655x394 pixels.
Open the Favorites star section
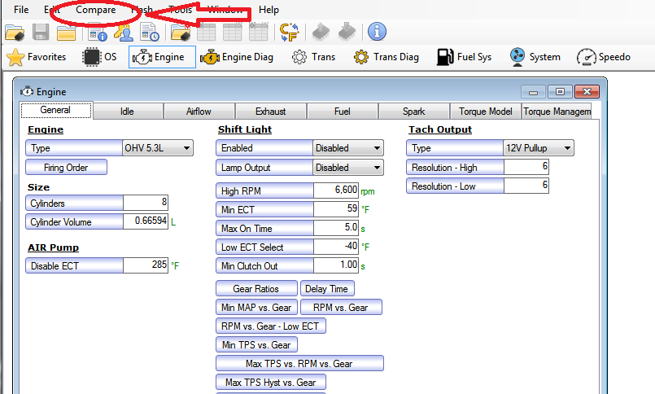coord(37,57)
